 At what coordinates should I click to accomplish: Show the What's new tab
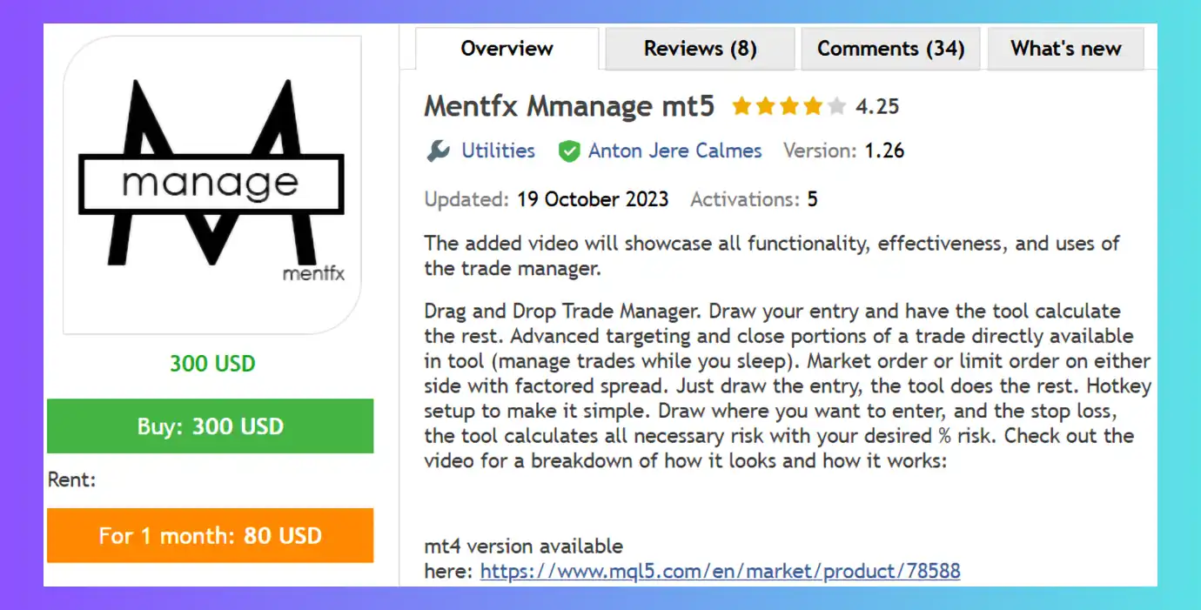[x=1065, y=49]
